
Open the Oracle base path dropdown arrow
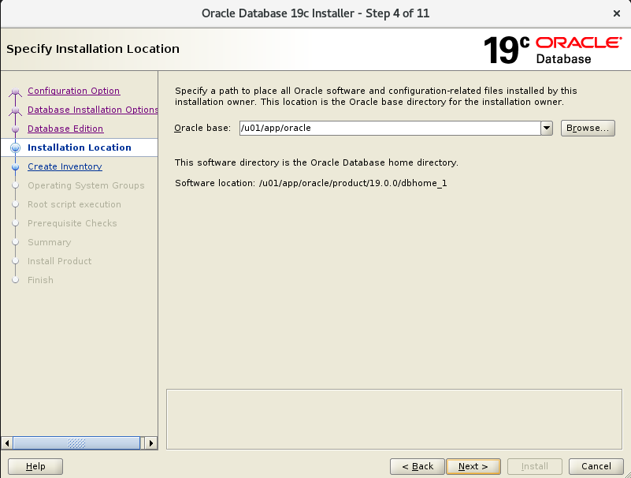(547, 128)
